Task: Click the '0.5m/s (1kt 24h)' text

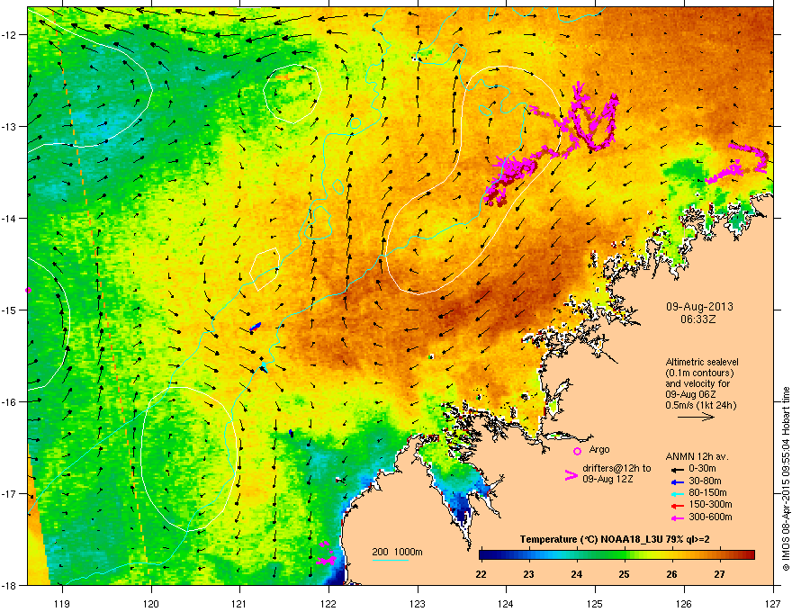Action: pos(700,405)
